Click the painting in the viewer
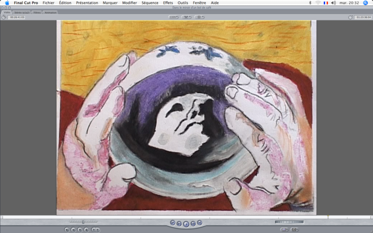The height and width of the screenshot is (233, 373). coord(186,117)
